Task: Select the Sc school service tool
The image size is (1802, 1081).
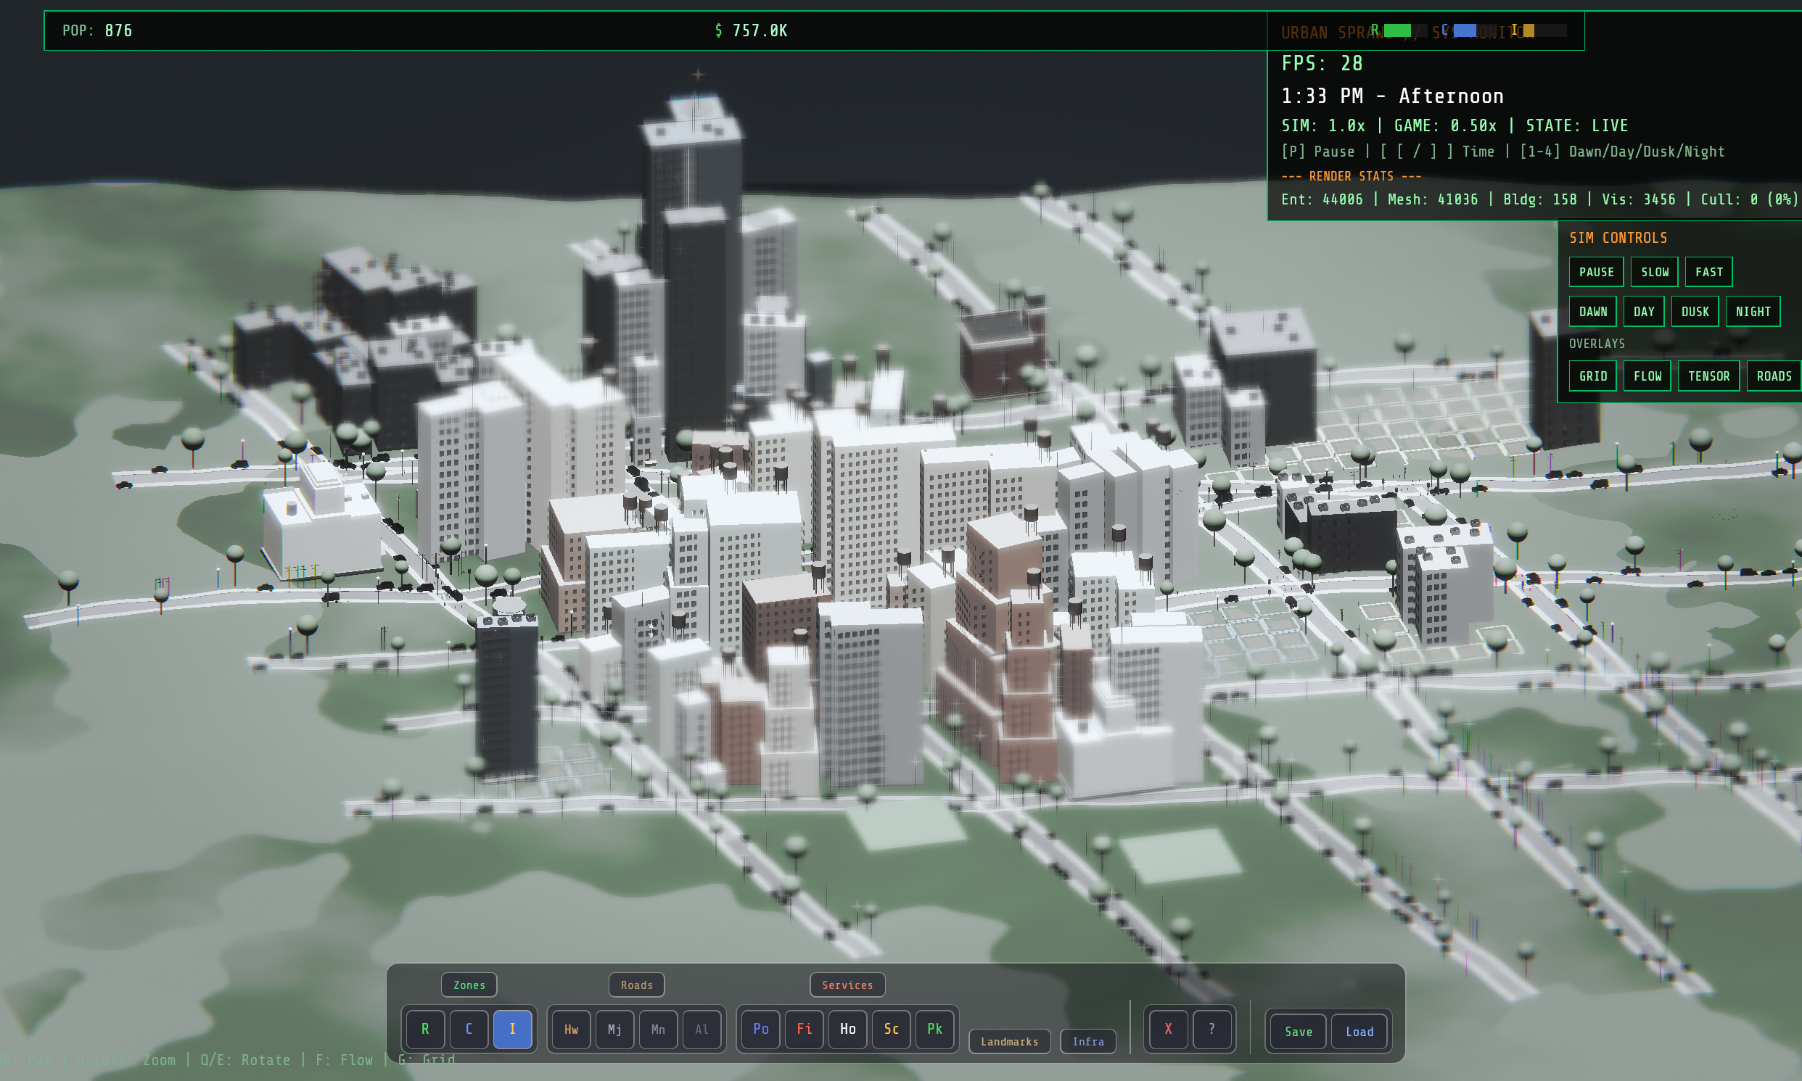Action: click(890, 1030)
